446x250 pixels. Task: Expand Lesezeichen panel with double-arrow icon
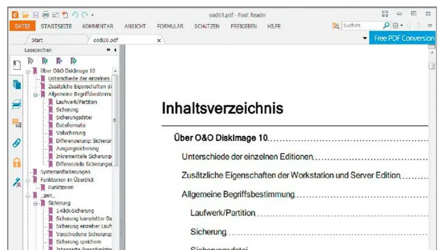pyautogui.click(x=108, y=50)
